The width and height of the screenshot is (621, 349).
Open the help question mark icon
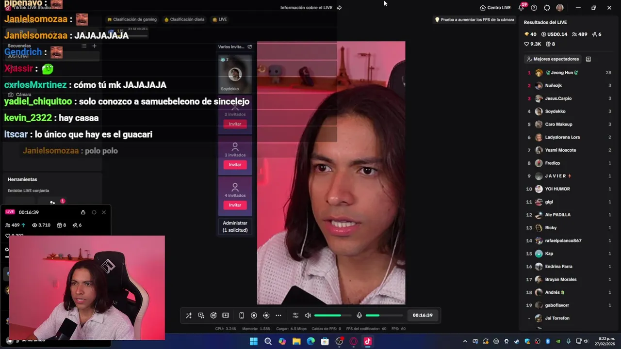[534, 8]
